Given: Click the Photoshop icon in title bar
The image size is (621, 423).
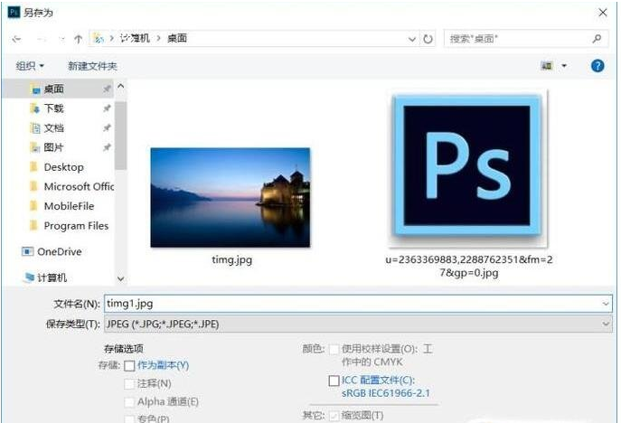Looking at the screenshot, I should [x=14, y=12].
